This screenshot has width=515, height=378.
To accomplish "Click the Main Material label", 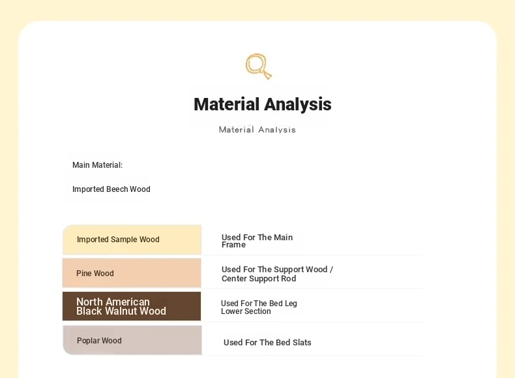I will tap(97, 165).
